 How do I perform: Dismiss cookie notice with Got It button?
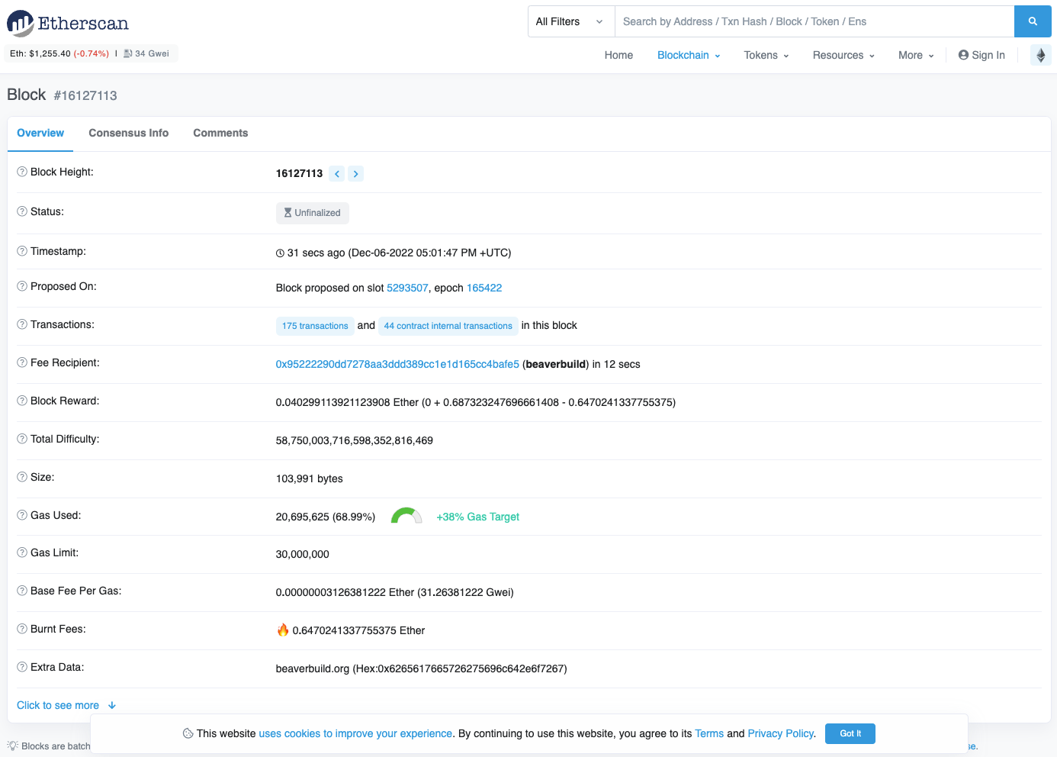850,733
